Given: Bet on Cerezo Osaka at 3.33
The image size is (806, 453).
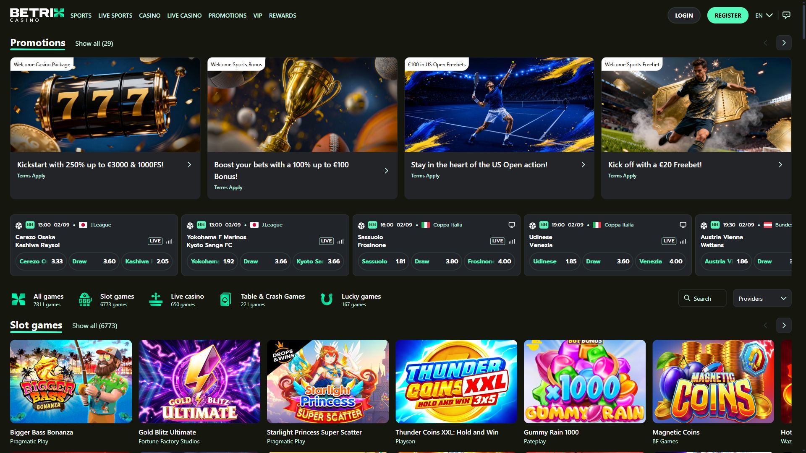Looking at the screenshot, I should pos(41,261).
